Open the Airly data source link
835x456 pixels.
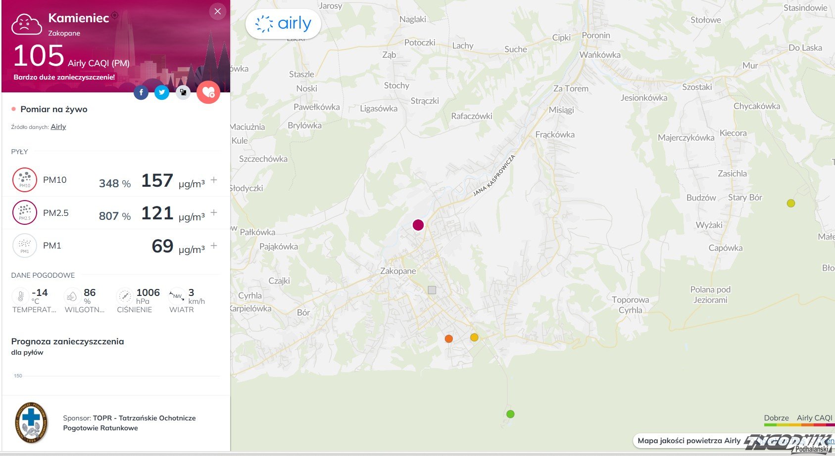(x=58, y=127)
